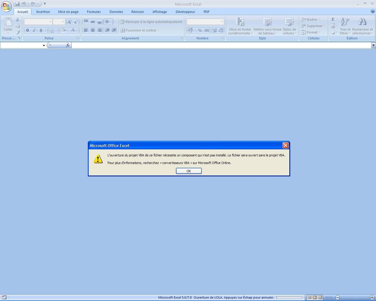Image resolution: width=376 pixels, height=301 pixels.
Task: Decrease the cell indent
Action: point(107,30)
